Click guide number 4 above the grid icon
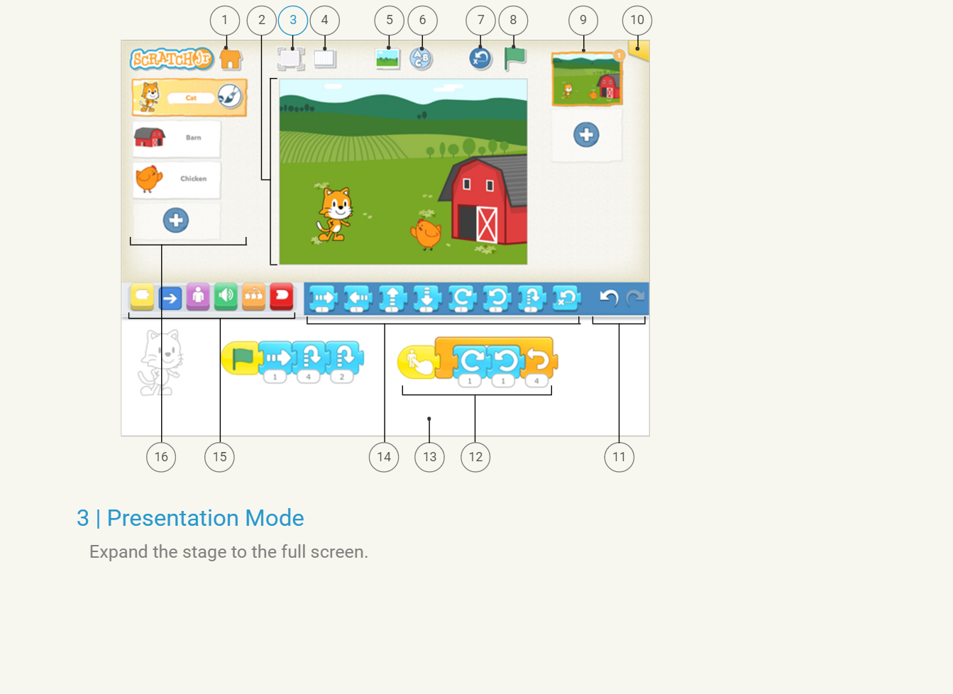The height and width of the screenshot is (694, 953). coord(325,20)
